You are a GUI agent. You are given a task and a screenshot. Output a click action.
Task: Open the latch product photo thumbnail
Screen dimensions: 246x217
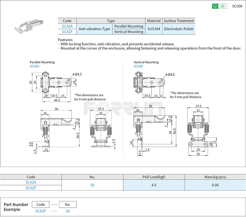click(29, 27)
